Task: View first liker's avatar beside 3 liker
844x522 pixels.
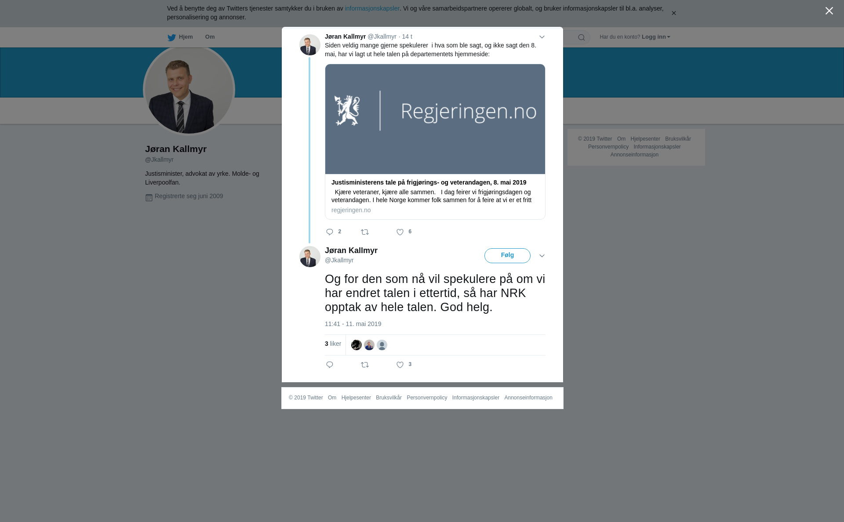Action: [x=357, y=345]
